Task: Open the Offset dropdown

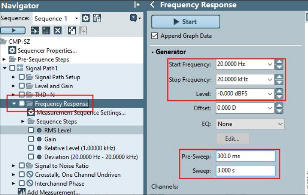Action: click(x=270, y=108)
